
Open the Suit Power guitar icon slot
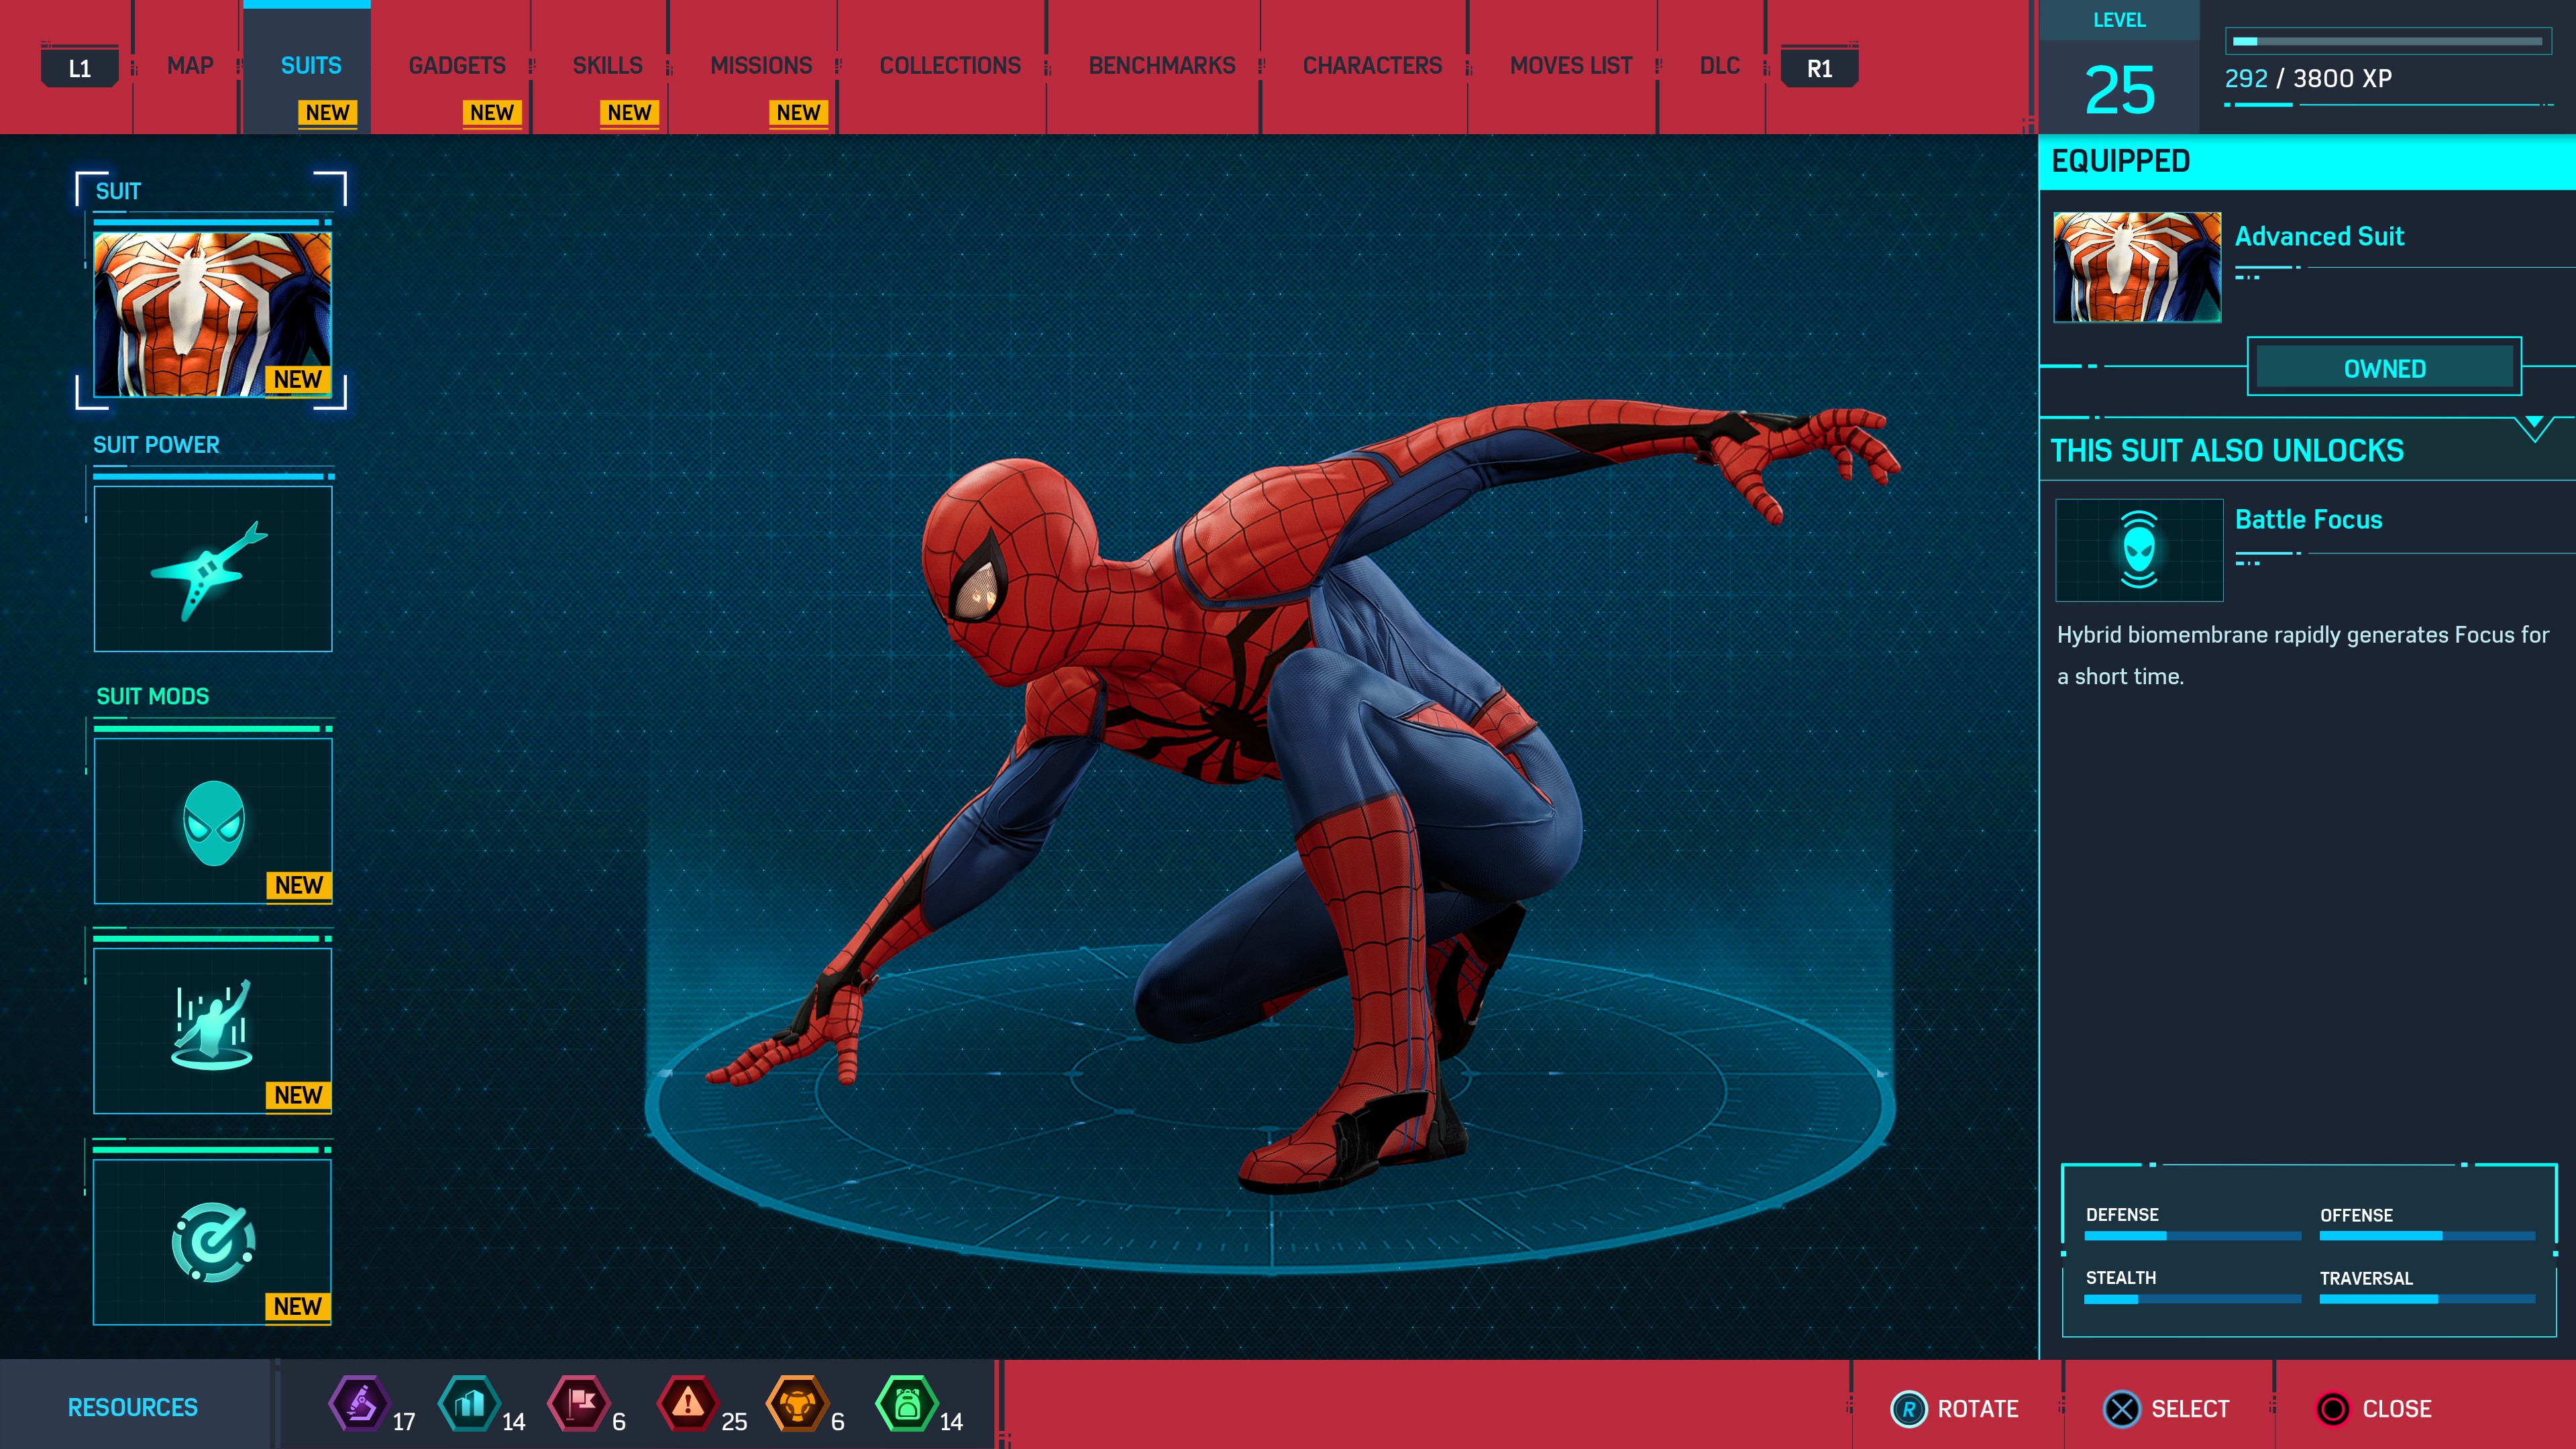pos(212,568)
